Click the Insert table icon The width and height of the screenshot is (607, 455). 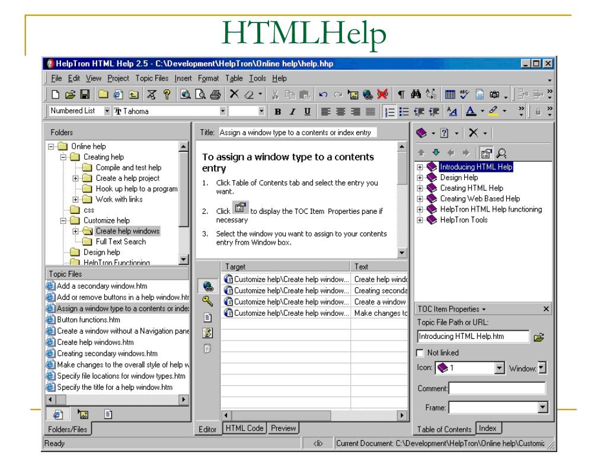(x=450, y=94)
